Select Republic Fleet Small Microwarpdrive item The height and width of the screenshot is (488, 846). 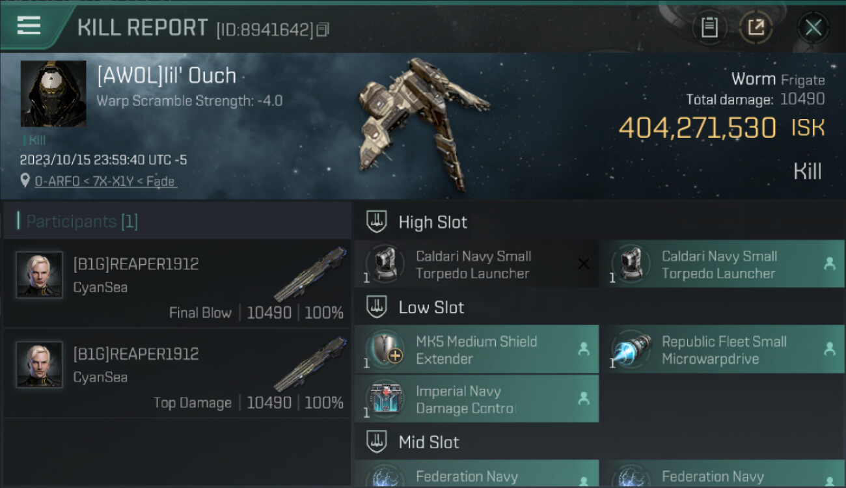coord(721,349)
